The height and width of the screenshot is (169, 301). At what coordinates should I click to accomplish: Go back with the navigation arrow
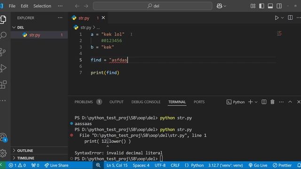(77, 6)
